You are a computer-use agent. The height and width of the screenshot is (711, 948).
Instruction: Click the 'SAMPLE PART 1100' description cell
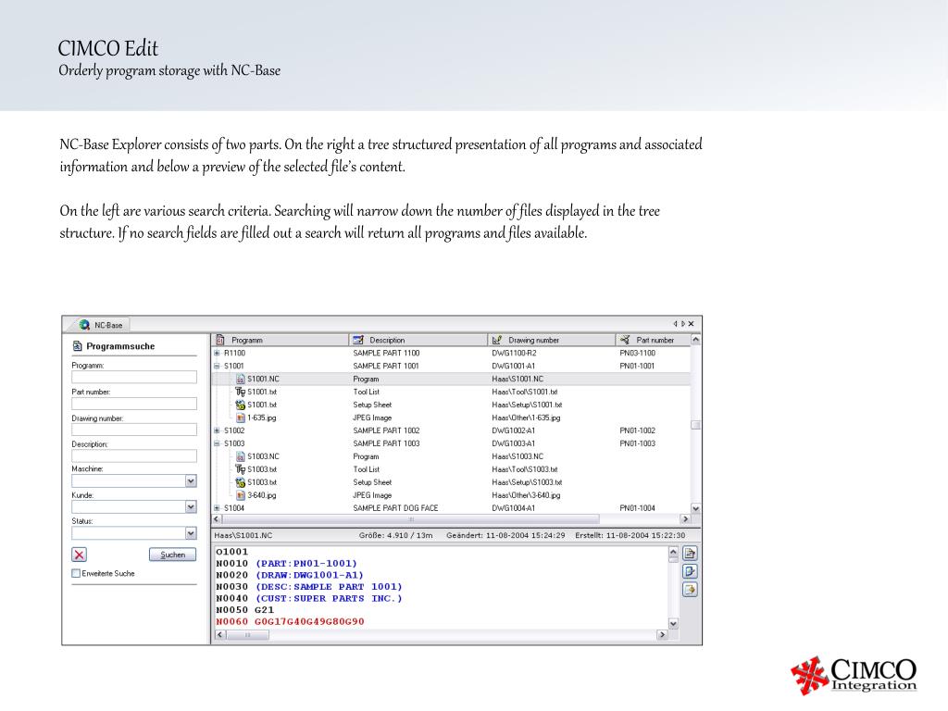click(386, 353)
